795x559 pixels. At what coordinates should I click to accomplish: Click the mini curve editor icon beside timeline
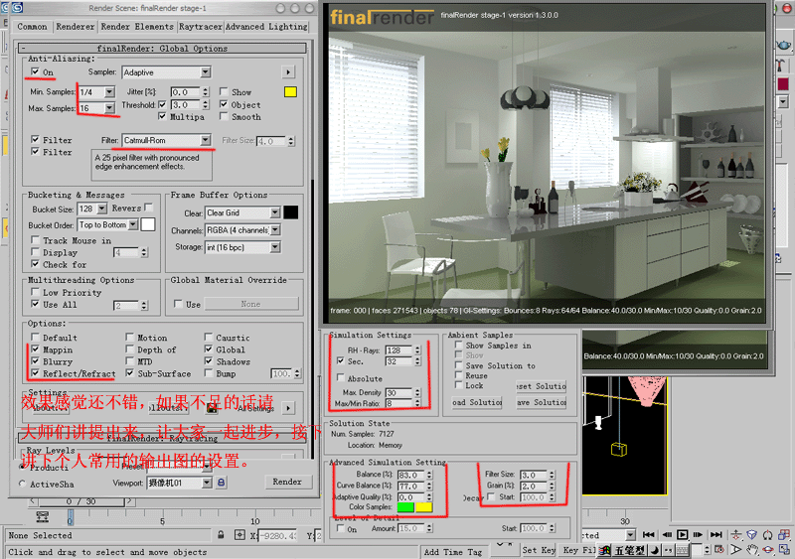click(43, 516)
